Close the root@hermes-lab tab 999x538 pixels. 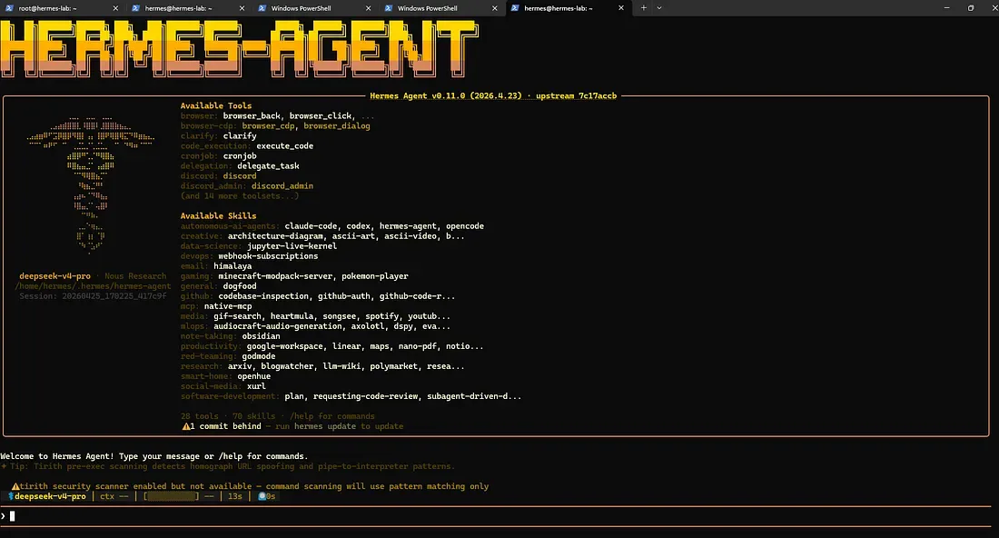[x=115, y=8]
